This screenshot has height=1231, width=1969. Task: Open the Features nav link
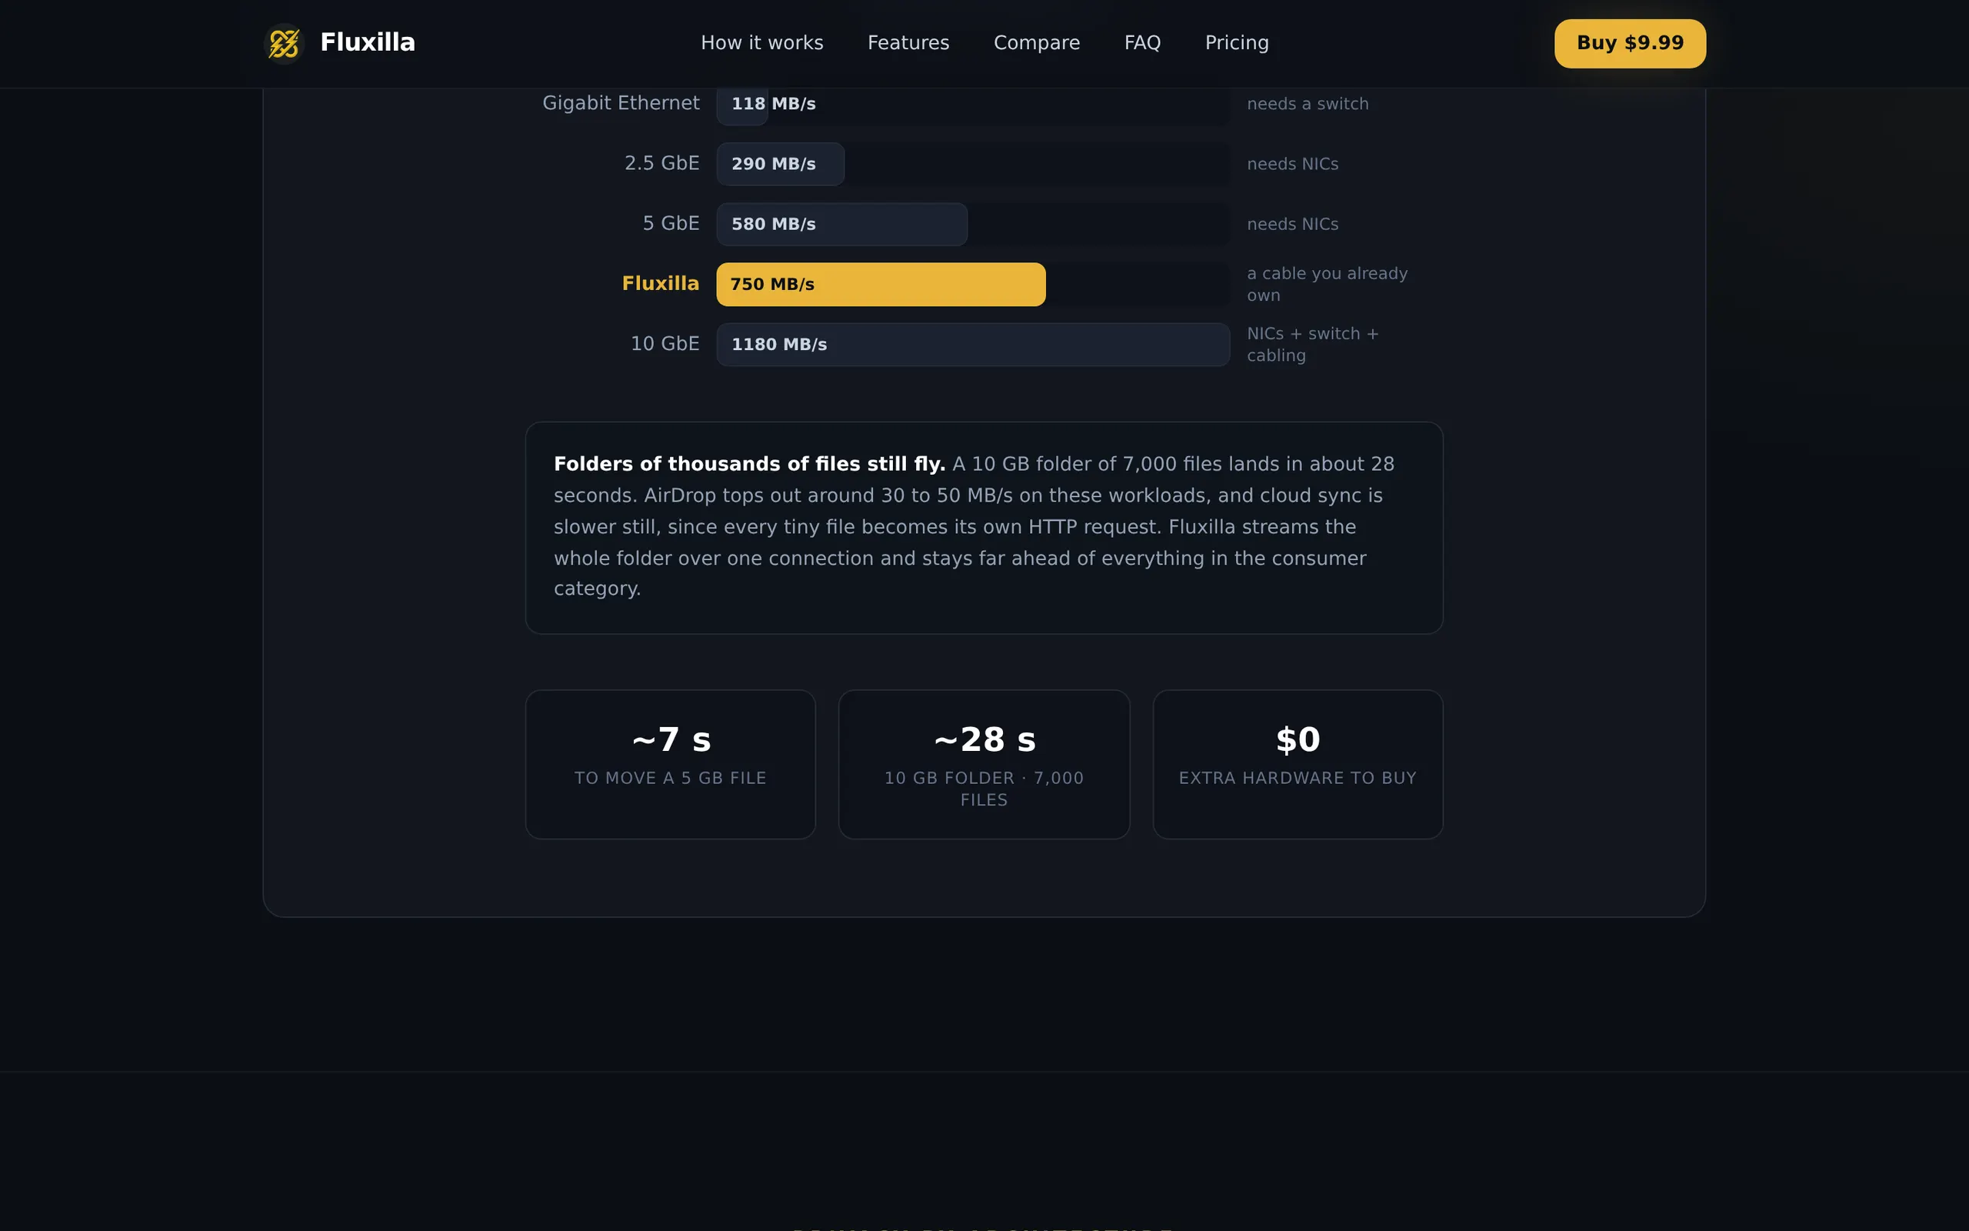coord(908,43)
